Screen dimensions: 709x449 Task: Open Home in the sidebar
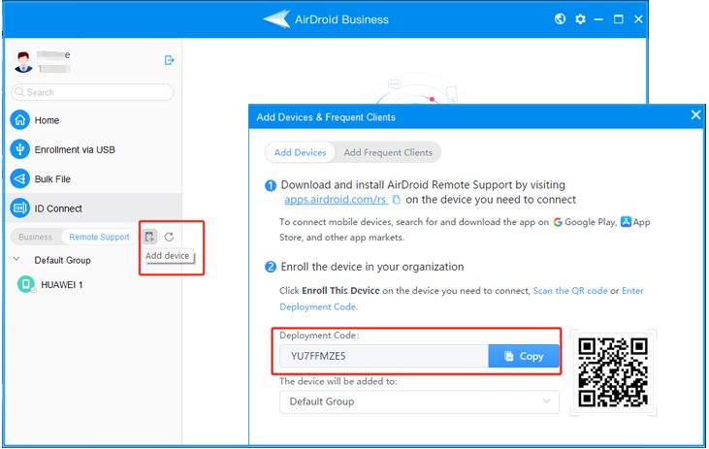pyautogui.click(x=47, y=120)
